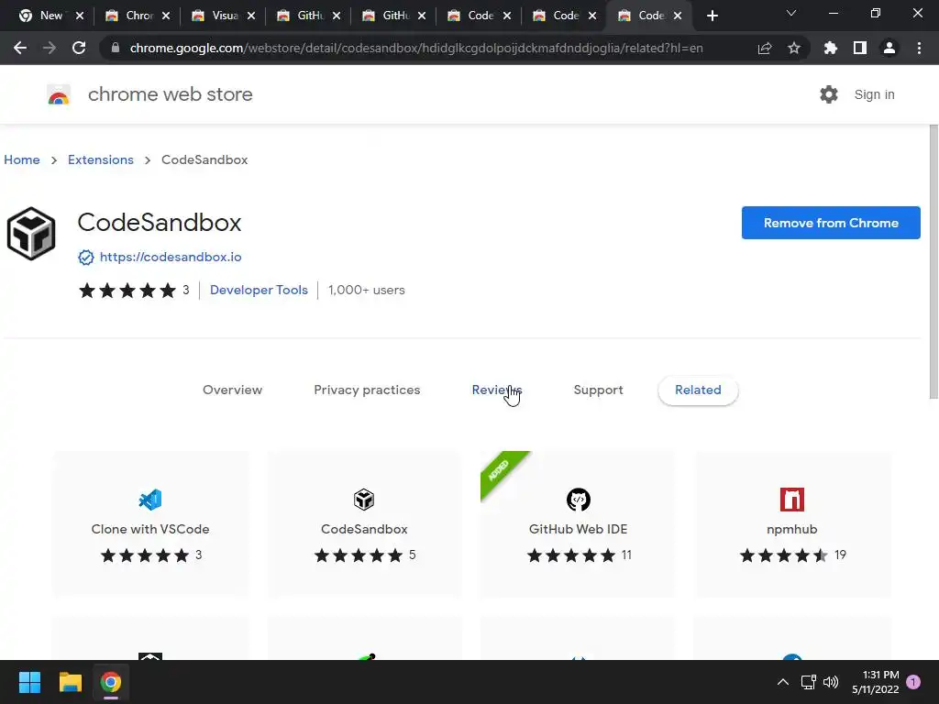Open the tab search dropdown arrow

tap(791, 13)
